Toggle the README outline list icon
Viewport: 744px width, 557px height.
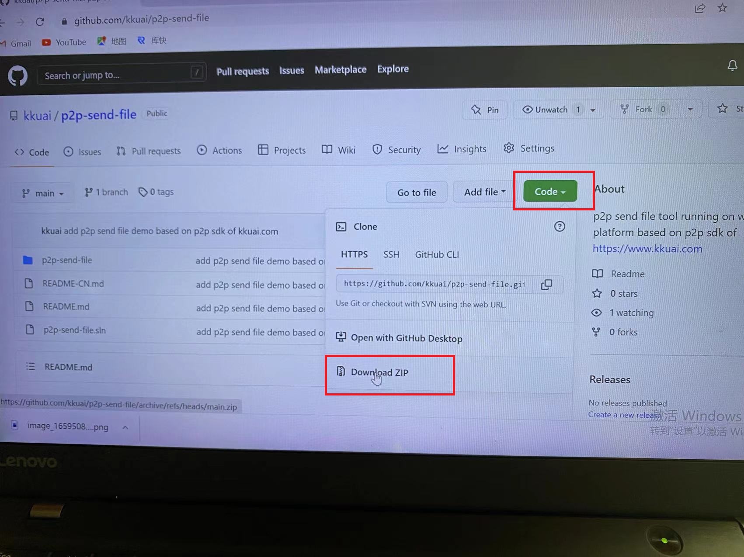[x=30, y=366]
